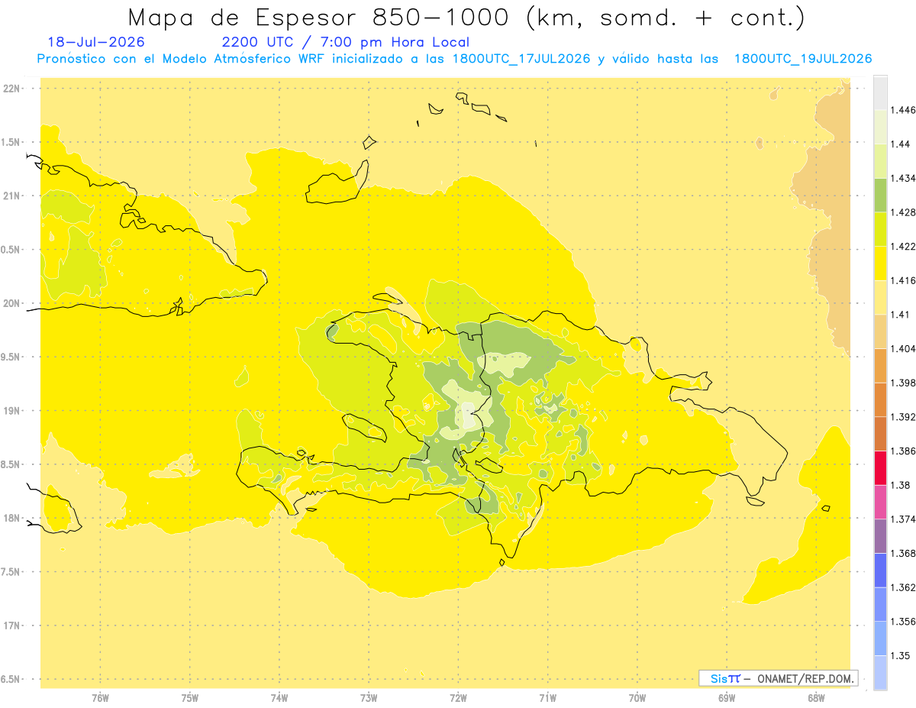916x708 pixels.
Task: Click the 76W longitude label
Action: tap(100, 697)
